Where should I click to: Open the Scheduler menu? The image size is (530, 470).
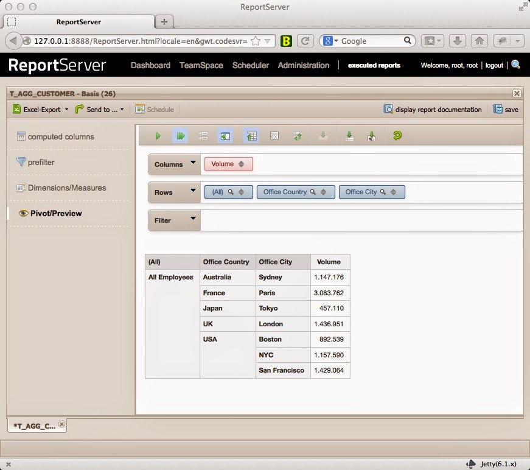click(x=251, y=65)
